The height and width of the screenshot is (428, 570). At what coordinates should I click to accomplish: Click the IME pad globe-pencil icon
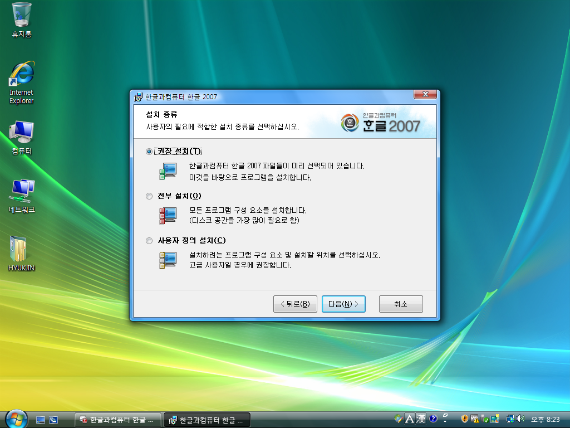point(399,419)
